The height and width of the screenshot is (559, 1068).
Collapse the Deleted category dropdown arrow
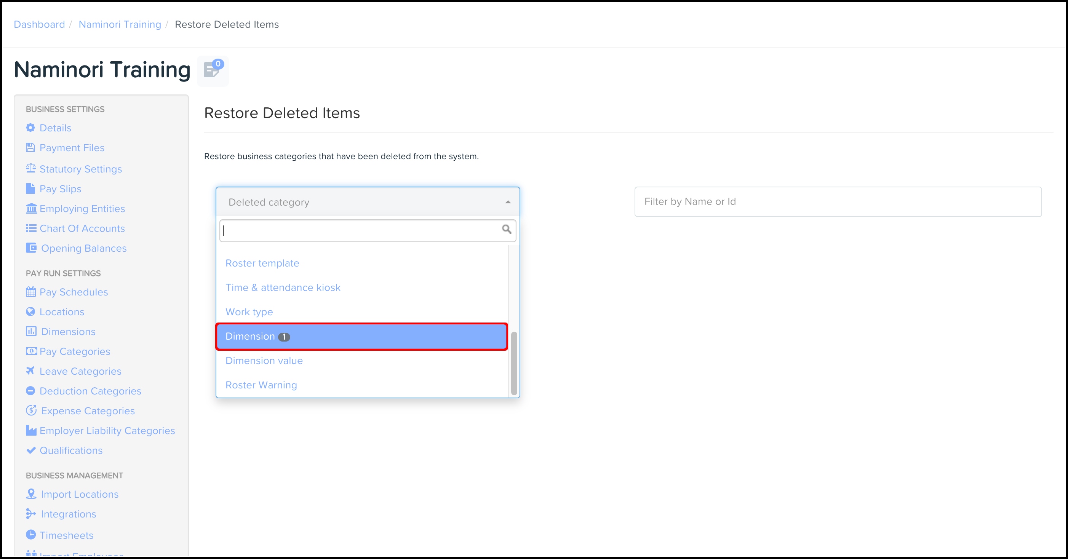tap(508, 202)
